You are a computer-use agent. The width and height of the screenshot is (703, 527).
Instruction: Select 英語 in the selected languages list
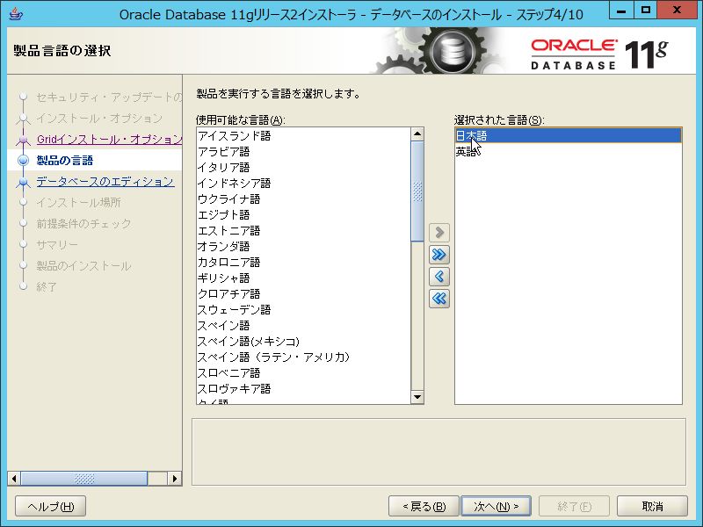[568, 151]
